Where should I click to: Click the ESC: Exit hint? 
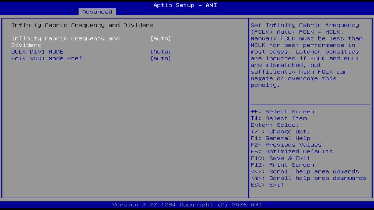point(267,185)
